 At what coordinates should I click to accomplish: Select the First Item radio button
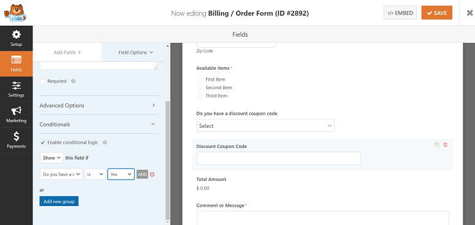tap(200, 79)
